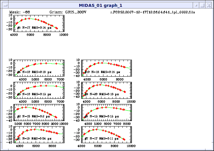Click the Mask: -66 header label

(x=21, y=12)
